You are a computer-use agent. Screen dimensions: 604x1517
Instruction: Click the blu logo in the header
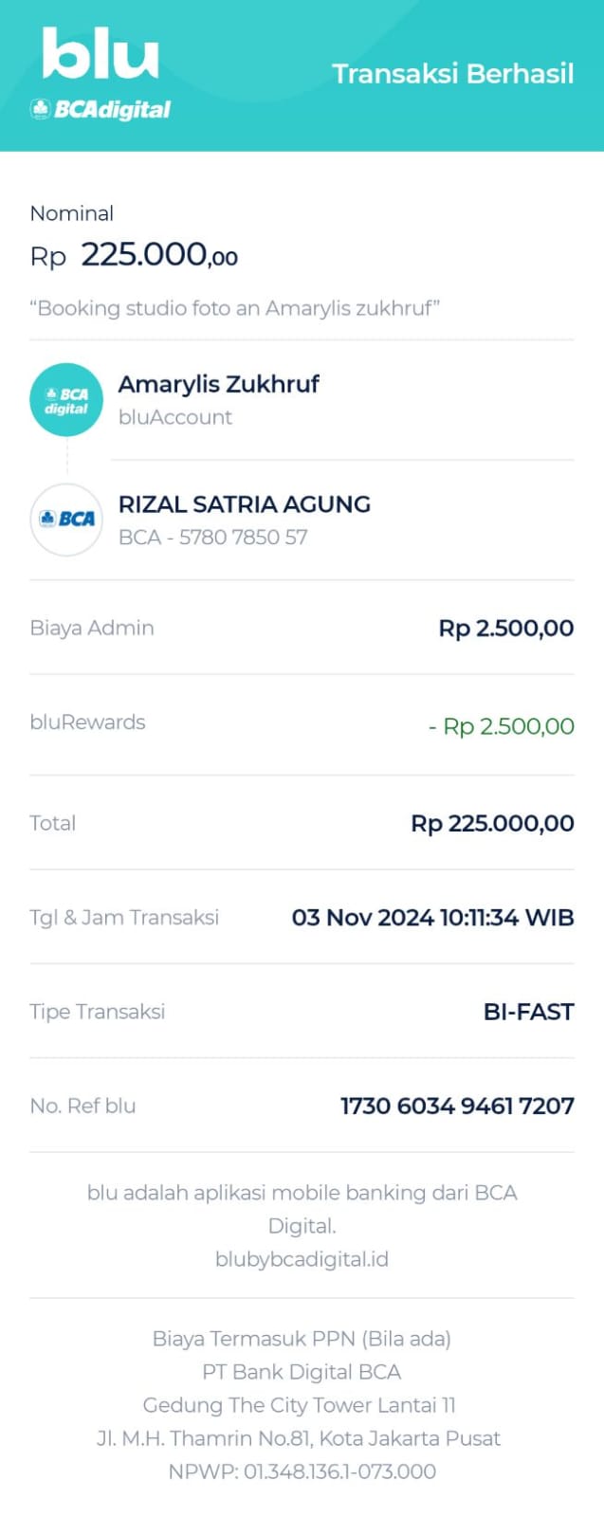pyautogui.click(x=101, y=54)
